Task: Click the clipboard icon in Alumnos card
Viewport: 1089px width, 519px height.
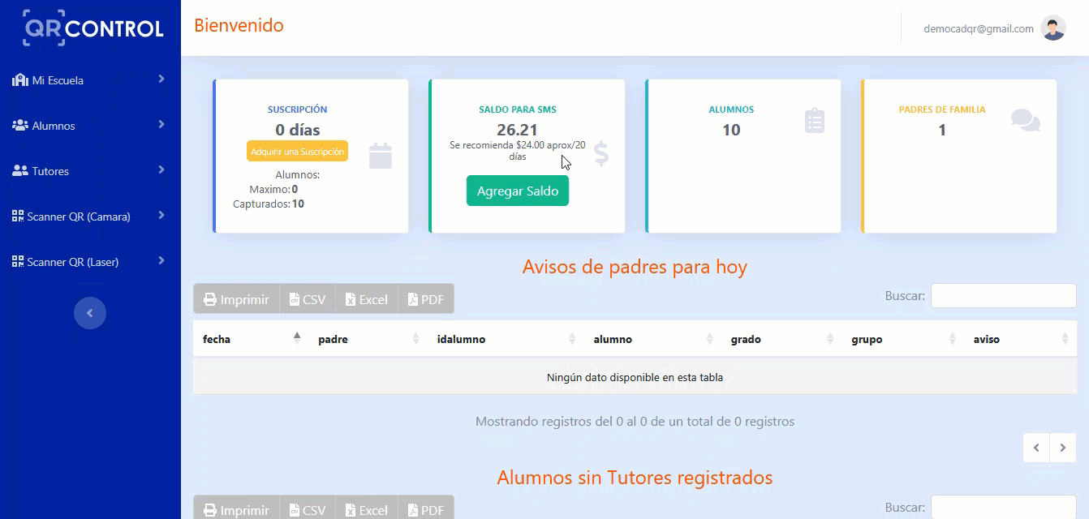Action: (x=814, y=121)
